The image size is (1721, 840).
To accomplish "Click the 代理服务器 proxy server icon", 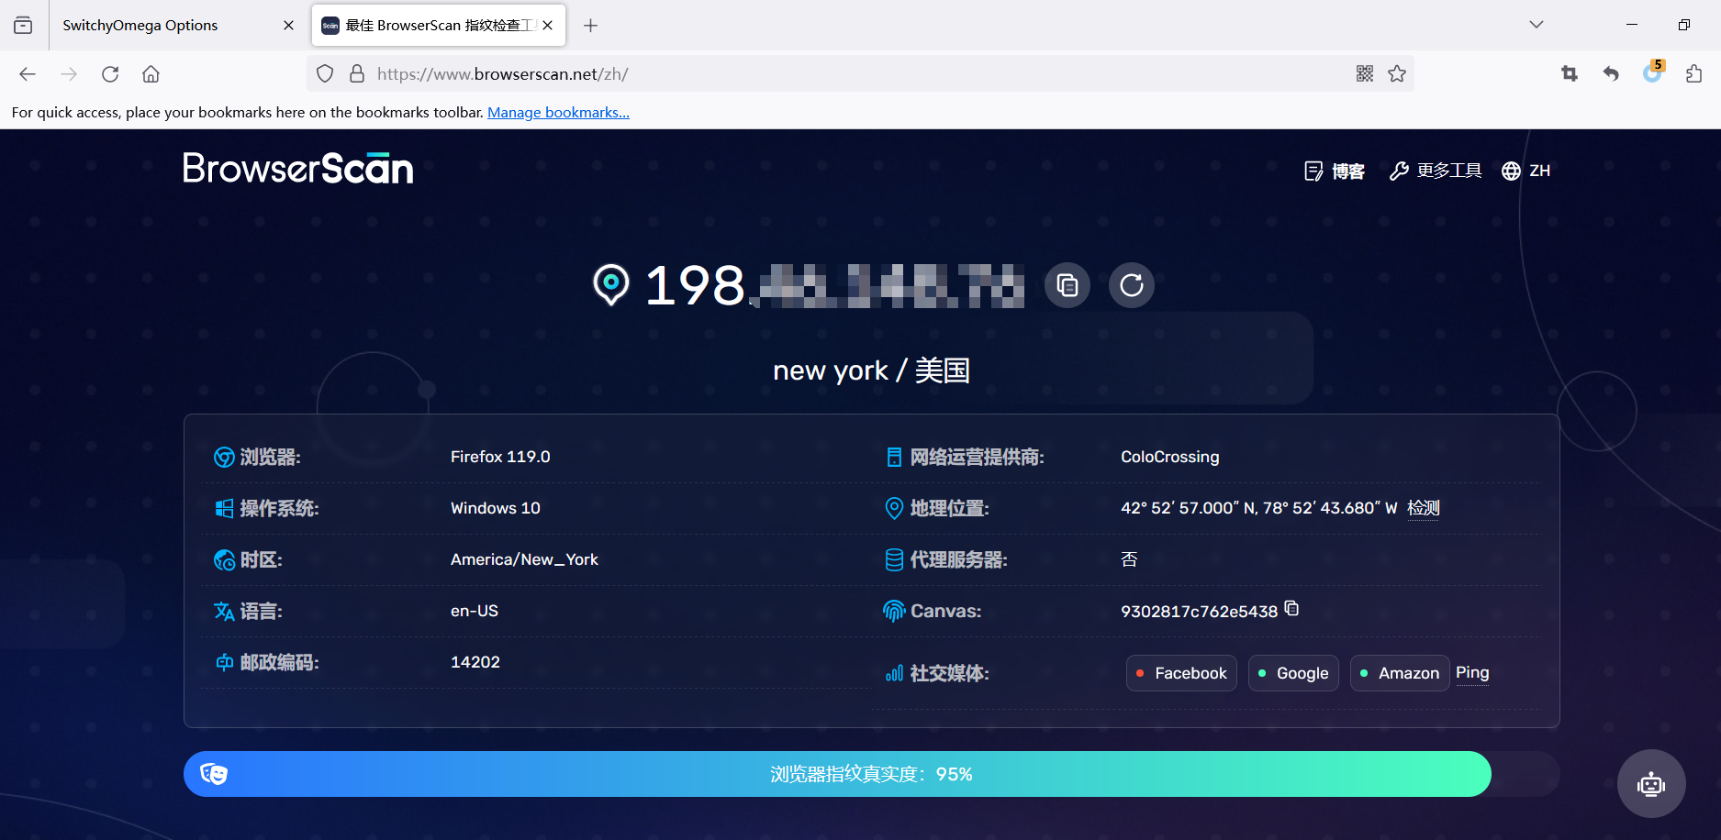I will [894, 559].
